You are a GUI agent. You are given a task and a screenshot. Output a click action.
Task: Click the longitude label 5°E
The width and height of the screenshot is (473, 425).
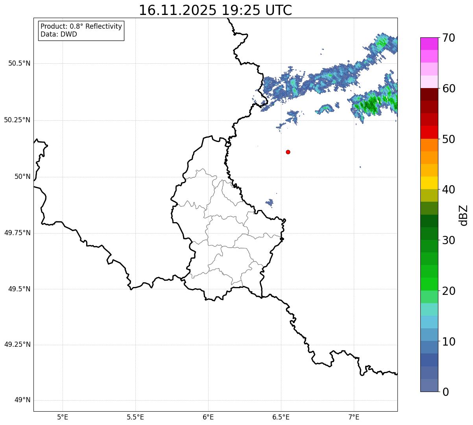[x=63, y=417]
